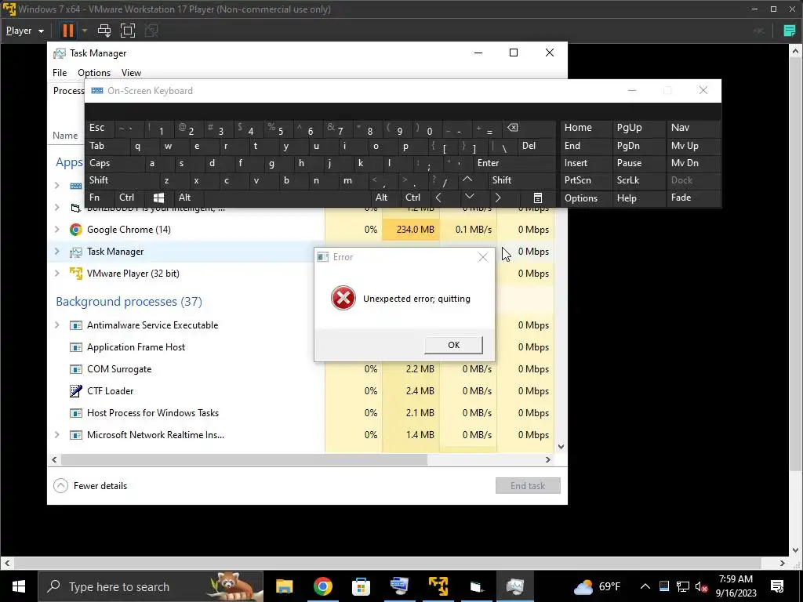Click the red error icon in dialog
This screenshot has height=602, width=803.
(343, 298)
